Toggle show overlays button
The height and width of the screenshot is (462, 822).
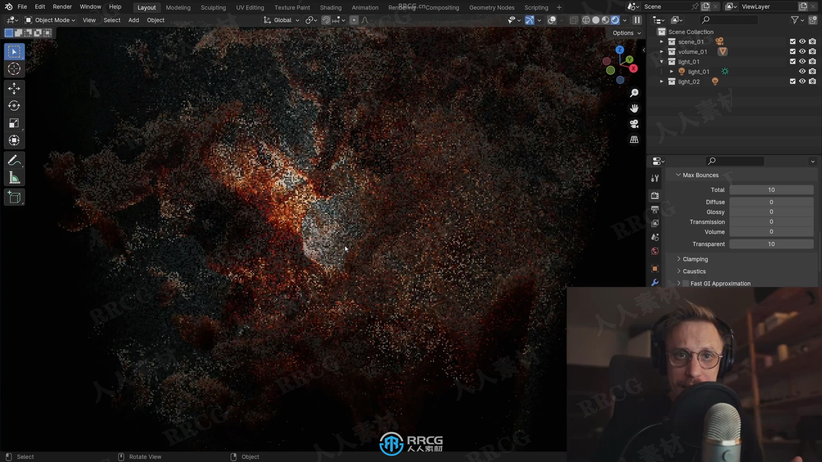coord(552,20)
